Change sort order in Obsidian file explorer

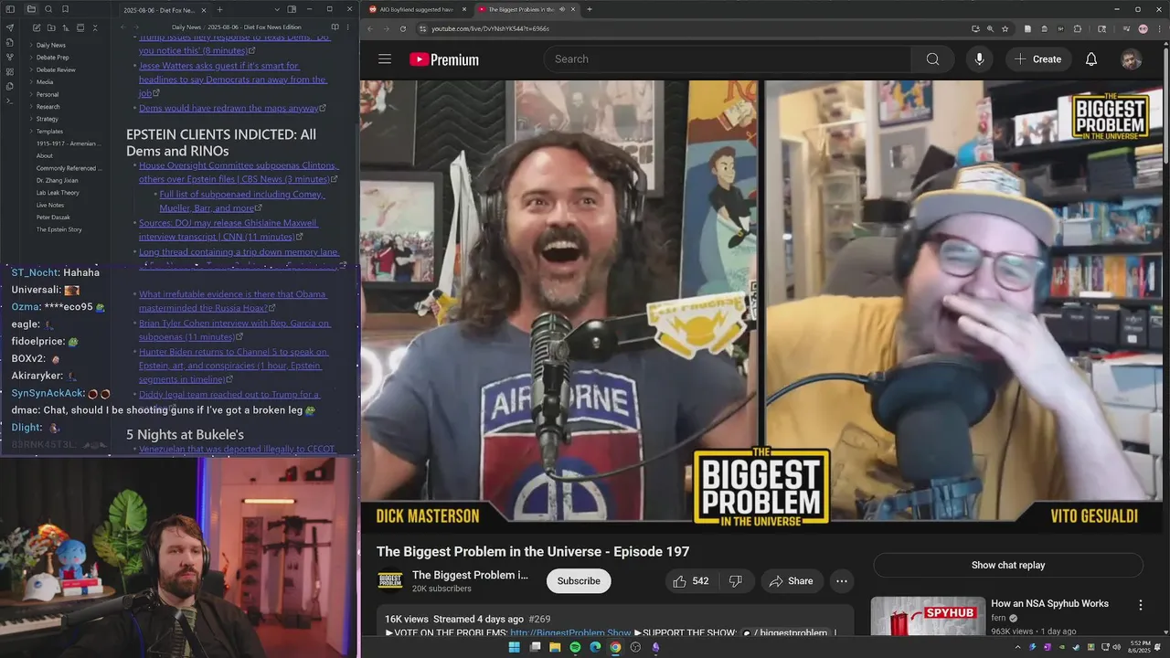click(65, 28)
